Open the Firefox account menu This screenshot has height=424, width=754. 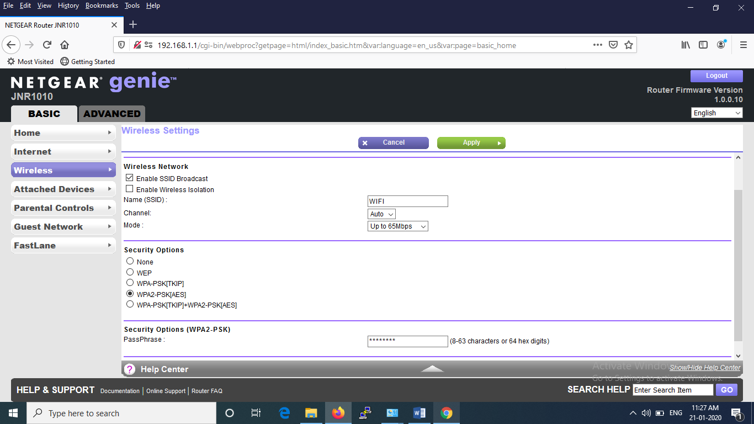click(721, 45)
